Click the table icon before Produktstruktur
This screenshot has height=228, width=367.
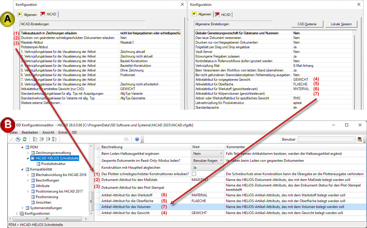click(x=38, y=164)
